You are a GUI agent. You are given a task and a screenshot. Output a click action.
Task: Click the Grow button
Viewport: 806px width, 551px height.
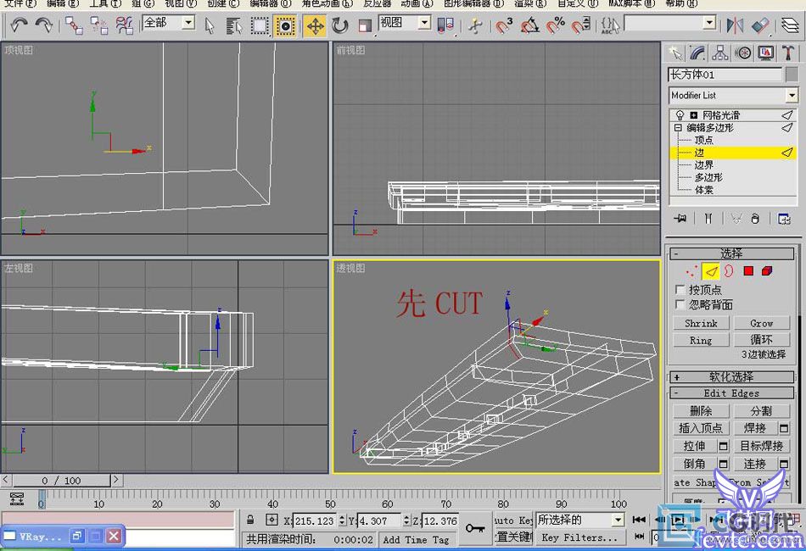click(761, 323)
